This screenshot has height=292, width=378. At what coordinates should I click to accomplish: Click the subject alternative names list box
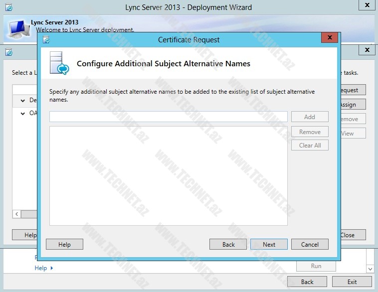click(x=168, y=175)
